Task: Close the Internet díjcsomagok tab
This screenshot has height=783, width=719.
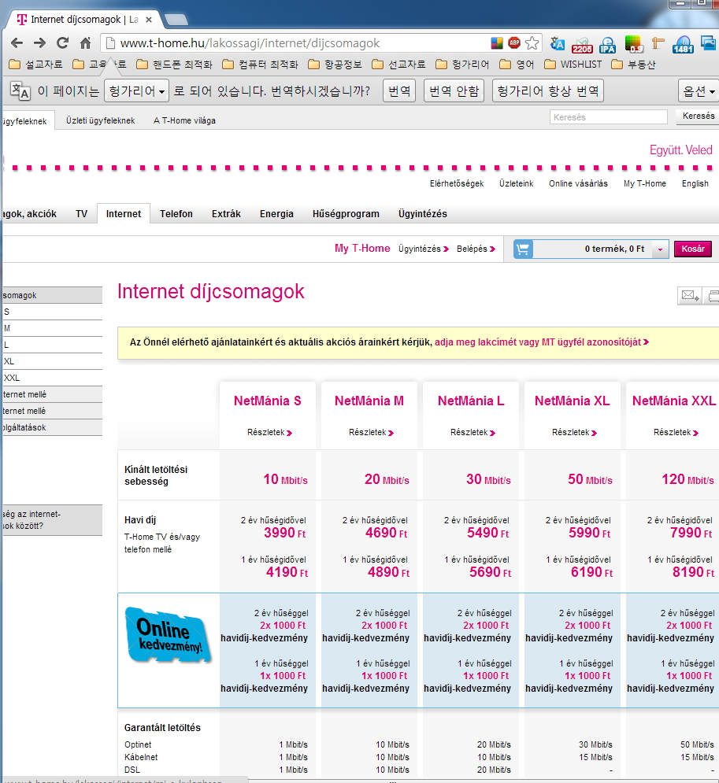Action: [148, 20]
